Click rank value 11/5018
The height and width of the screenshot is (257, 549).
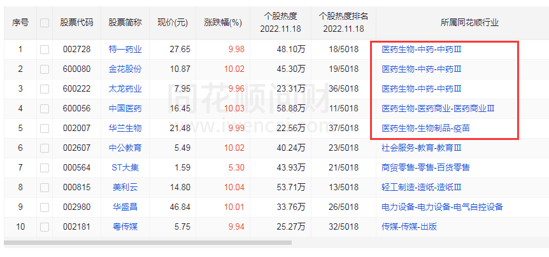point(343,108)
